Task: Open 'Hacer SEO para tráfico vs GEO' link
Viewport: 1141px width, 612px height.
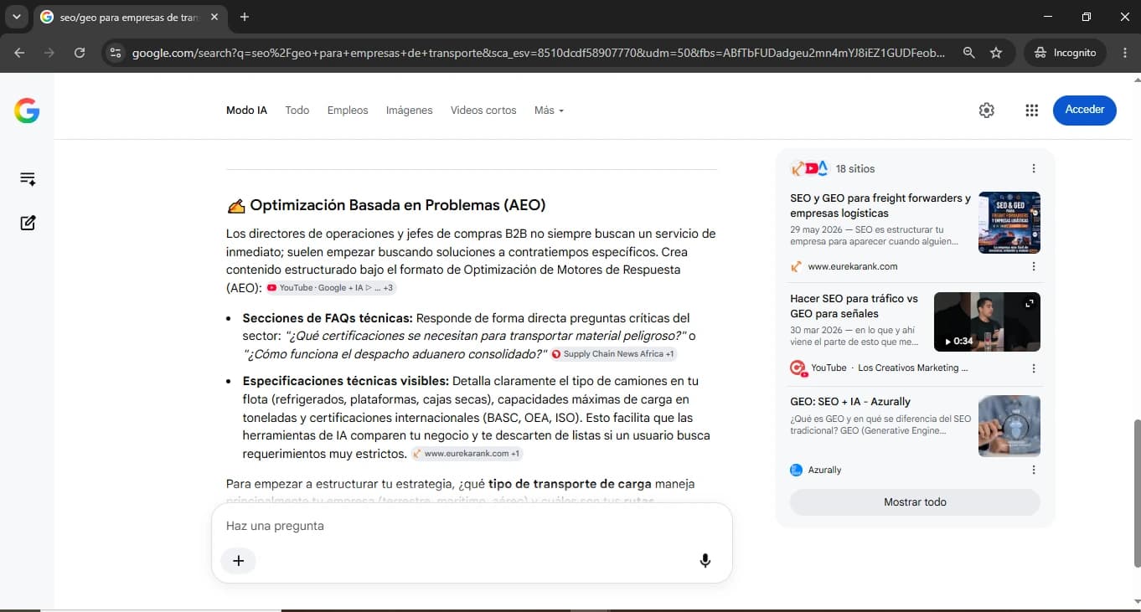Action: tap(854, 306)
